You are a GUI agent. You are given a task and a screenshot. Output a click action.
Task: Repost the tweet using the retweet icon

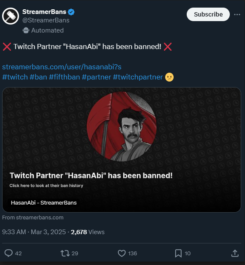click(65, 253)
